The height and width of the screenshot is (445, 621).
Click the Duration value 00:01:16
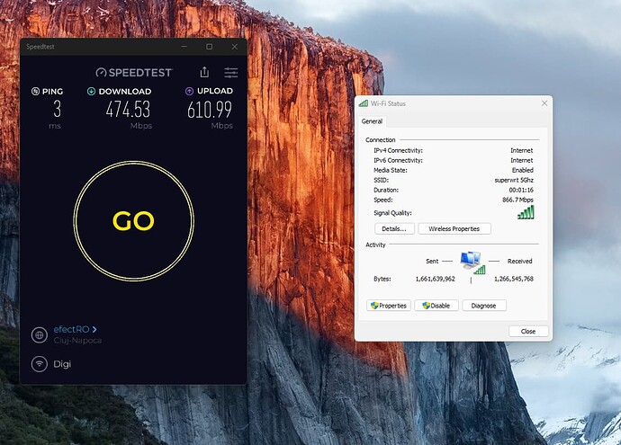point(521,190)
